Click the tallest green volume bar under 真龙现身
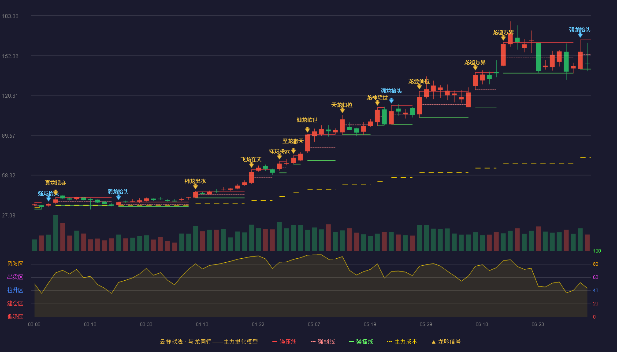Viewport: 617px width, 352px height. [56, 233]
